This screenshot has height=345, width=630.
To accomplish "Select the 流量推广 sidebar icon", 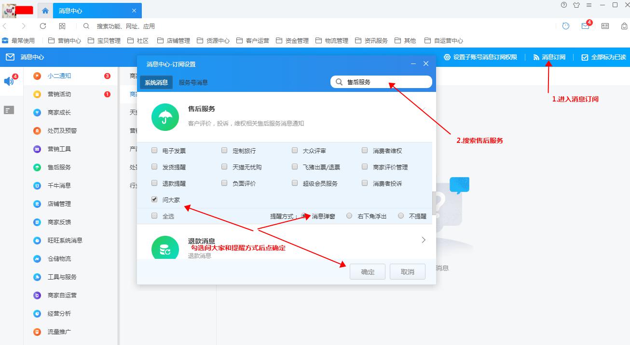I will click(37, 332).
